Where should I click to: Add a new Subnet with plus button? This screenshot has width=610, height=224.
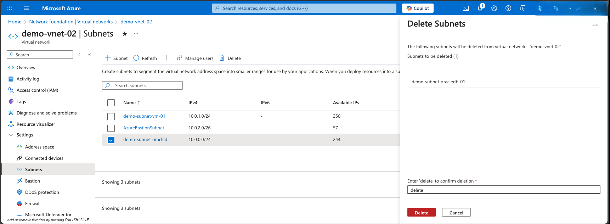[x=116, y=58]
